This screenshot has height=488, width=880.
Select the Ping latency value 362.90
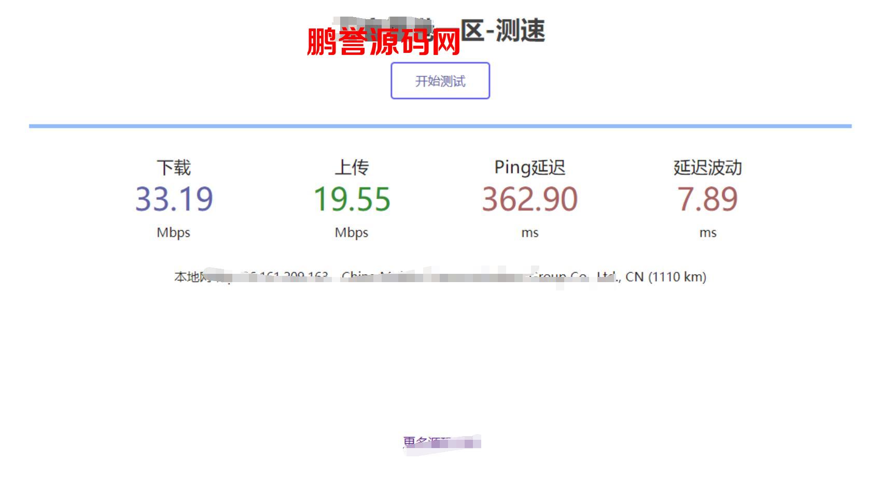[x=529, y=199]
